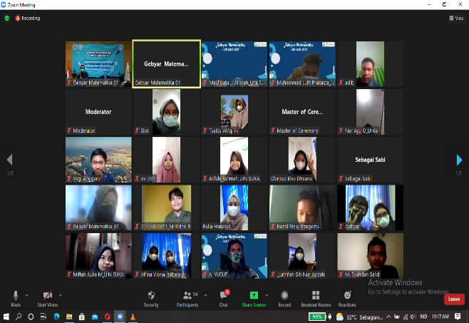Open File Explorer from taskbar
Screen dimensions: 469x323
pyautogui.click(x=69, y=317)
